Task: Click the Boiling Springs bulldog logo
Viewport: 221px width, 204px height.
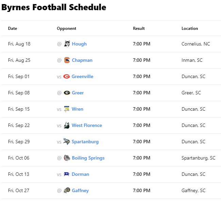Action: click(67, 158)
